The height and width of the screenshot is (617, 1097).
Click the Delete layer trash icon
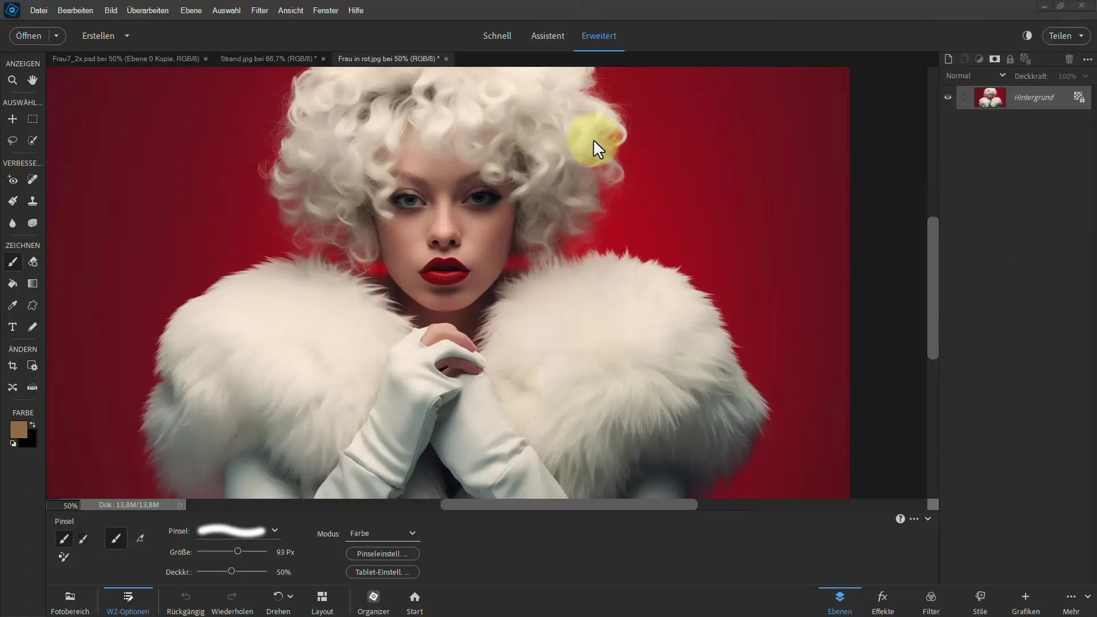1069,59
